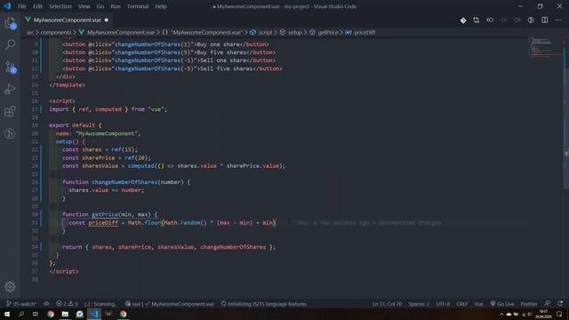Open the Edit menu
This screenshot has height=320, width=569.
pos(37,6)
